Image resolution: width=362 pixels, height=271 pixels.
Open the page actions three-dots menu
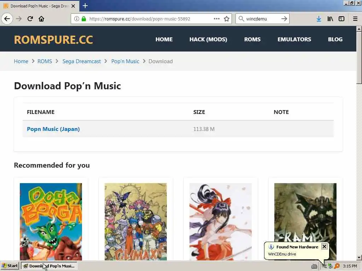[x=217, y=19]
